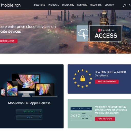The height and width of the screenshot is (131, 131).
Task: Open the EMM Helps with GDPR Compliance headline
Action: 110,74
